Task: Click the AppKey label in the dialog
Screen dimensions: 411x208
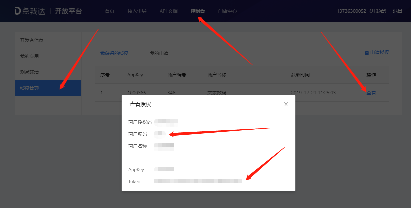Action: 136,169
